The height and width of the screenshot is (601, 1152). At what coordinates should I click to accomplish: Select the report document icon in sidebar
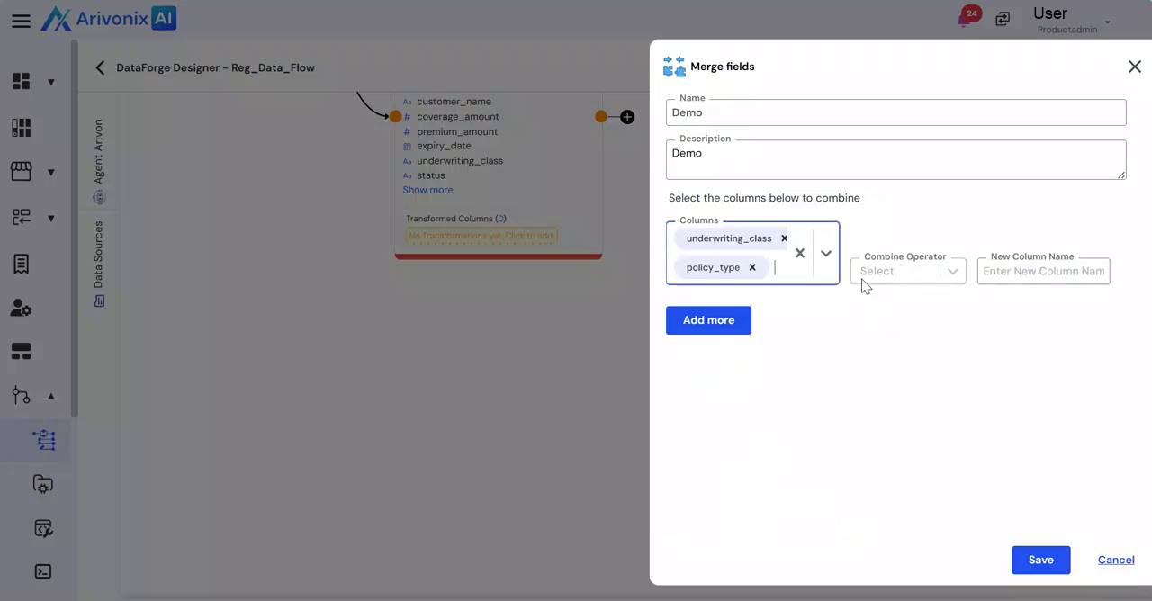(22, 264)
